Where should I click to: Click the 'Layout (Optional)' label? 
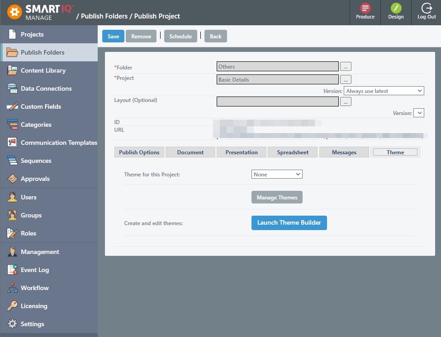(136, 100)
